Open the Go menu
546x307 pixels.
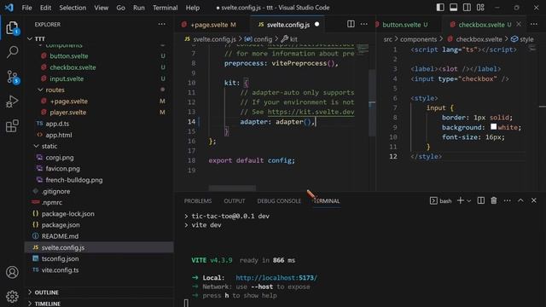click(x=120, y=8)
